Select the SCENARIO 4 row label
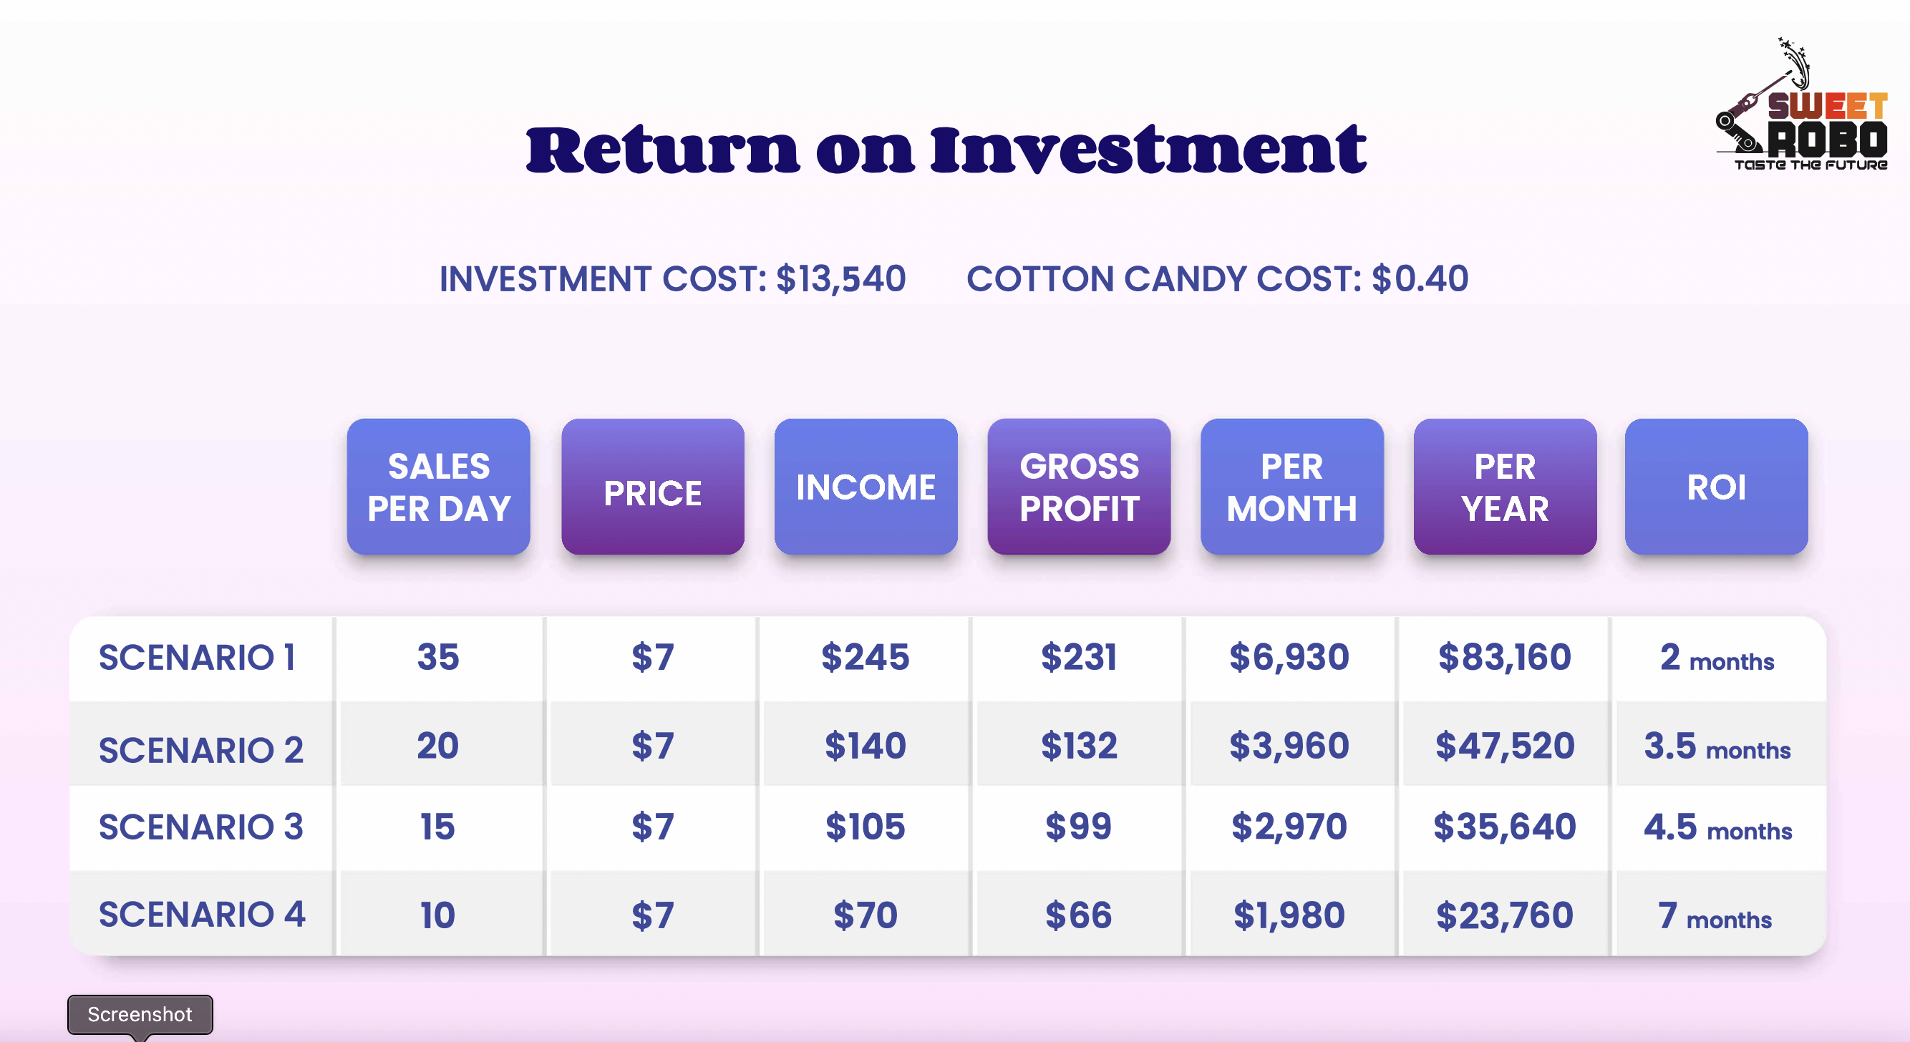Image resolution: width=1910 pixels, height=1042 pixels. 202,914
